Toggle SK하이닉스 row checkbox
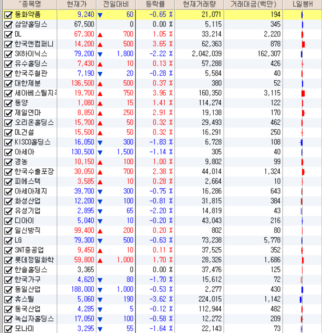The width and height of the screenshot is (322, 333). point(8,54)
